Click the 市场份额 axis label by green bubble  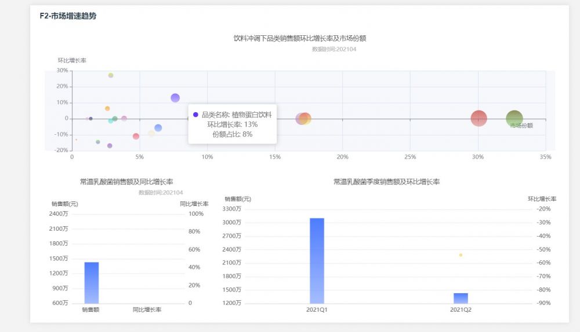[x=521, y=126]
